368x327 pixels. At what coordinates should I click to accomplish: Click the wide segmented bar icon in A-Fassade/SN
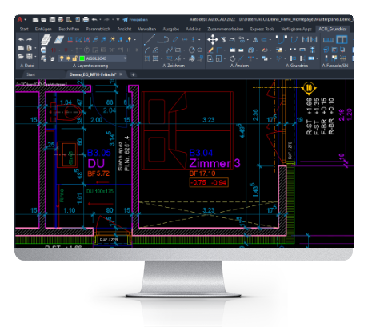pyautogui.click(x=328, y=40)
